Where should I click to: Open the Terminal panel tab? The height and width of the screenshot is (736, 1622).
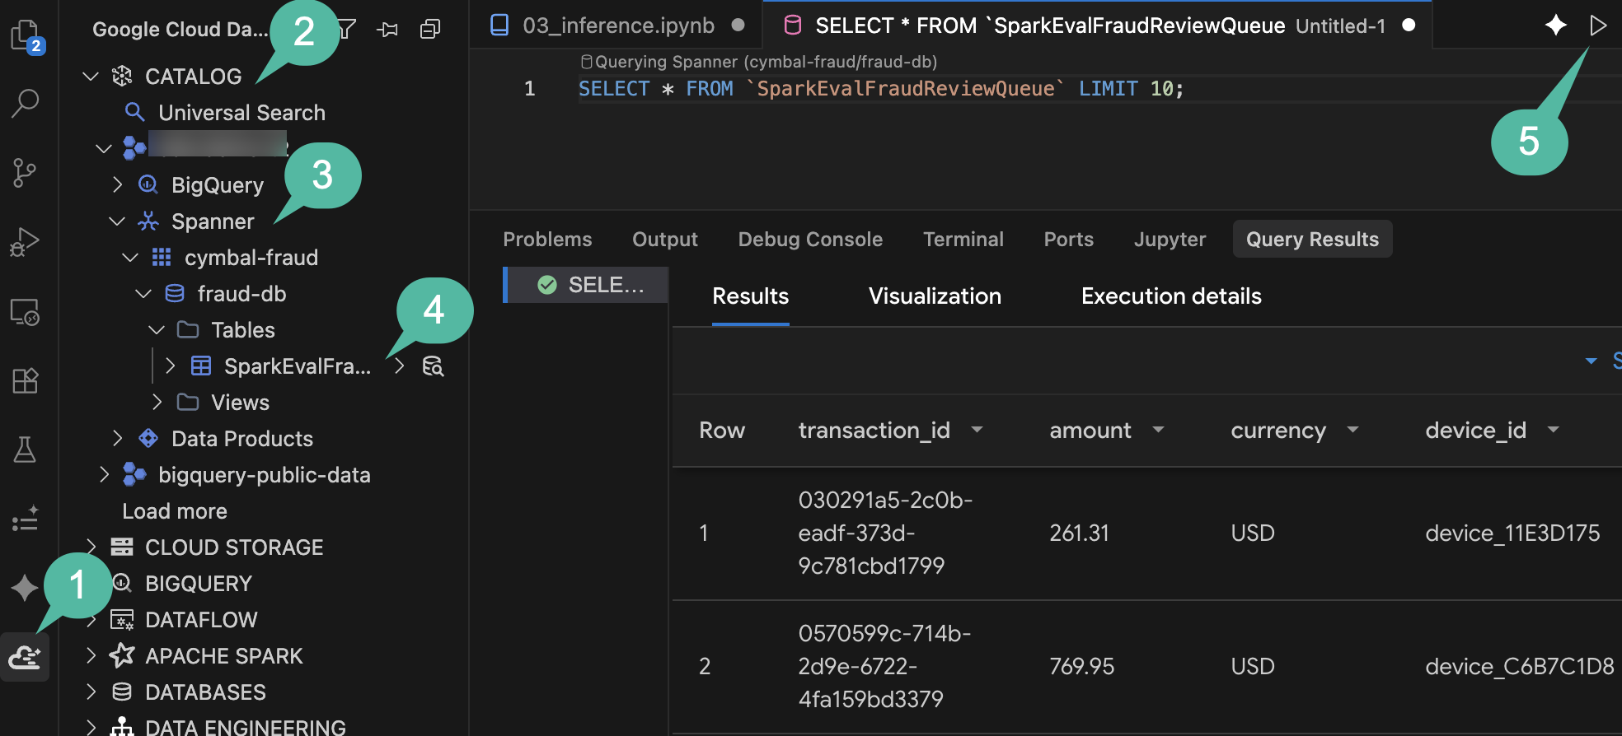pos(963,240)
